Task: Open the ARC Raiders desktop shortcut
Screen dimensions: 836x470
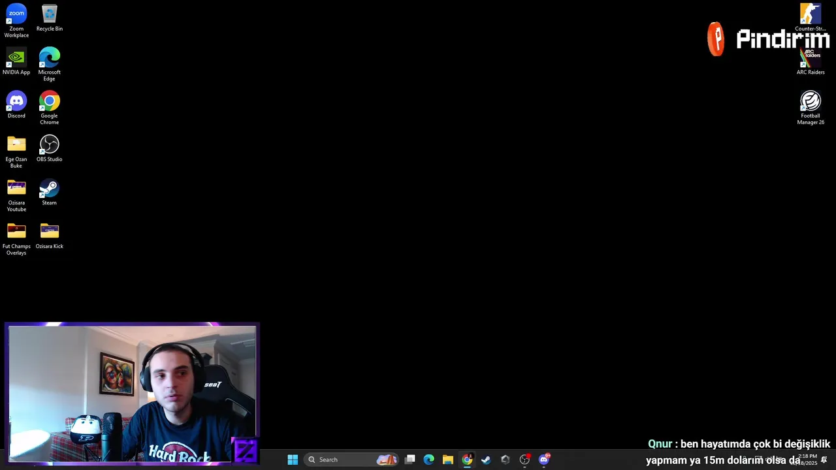Action: [x=811, y=62]
